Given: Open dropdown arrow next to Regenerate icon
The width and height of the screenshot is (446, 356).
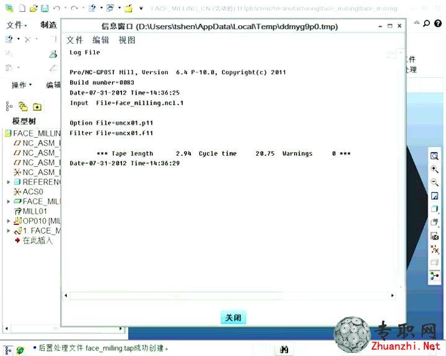Looking at the screenshot, I should click(101, 8).
